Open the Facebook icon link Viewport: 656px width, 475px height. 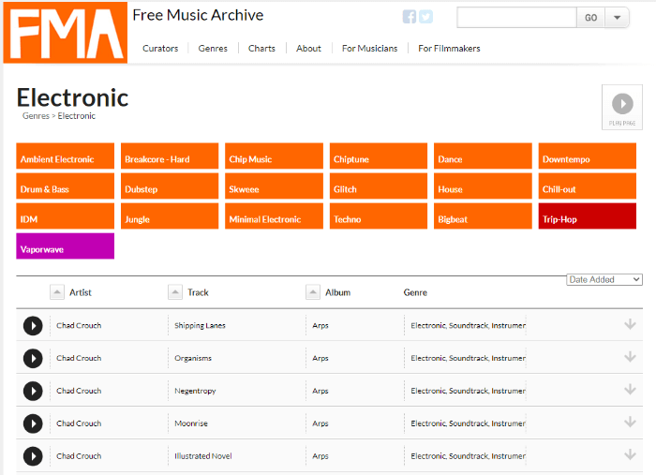tap(410, 17)
